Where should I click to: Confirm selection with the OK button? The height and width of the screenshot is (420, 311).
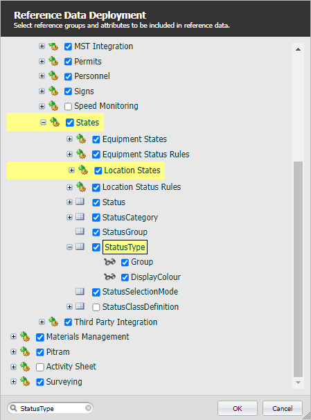coord(238,408)
